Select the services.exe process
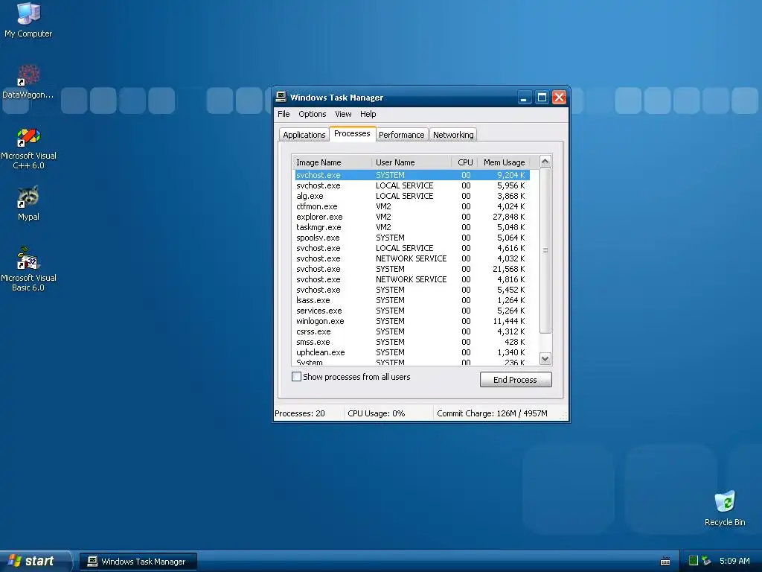Image resolution: width=762 pixels, height=572 pixels. point(412,311)
